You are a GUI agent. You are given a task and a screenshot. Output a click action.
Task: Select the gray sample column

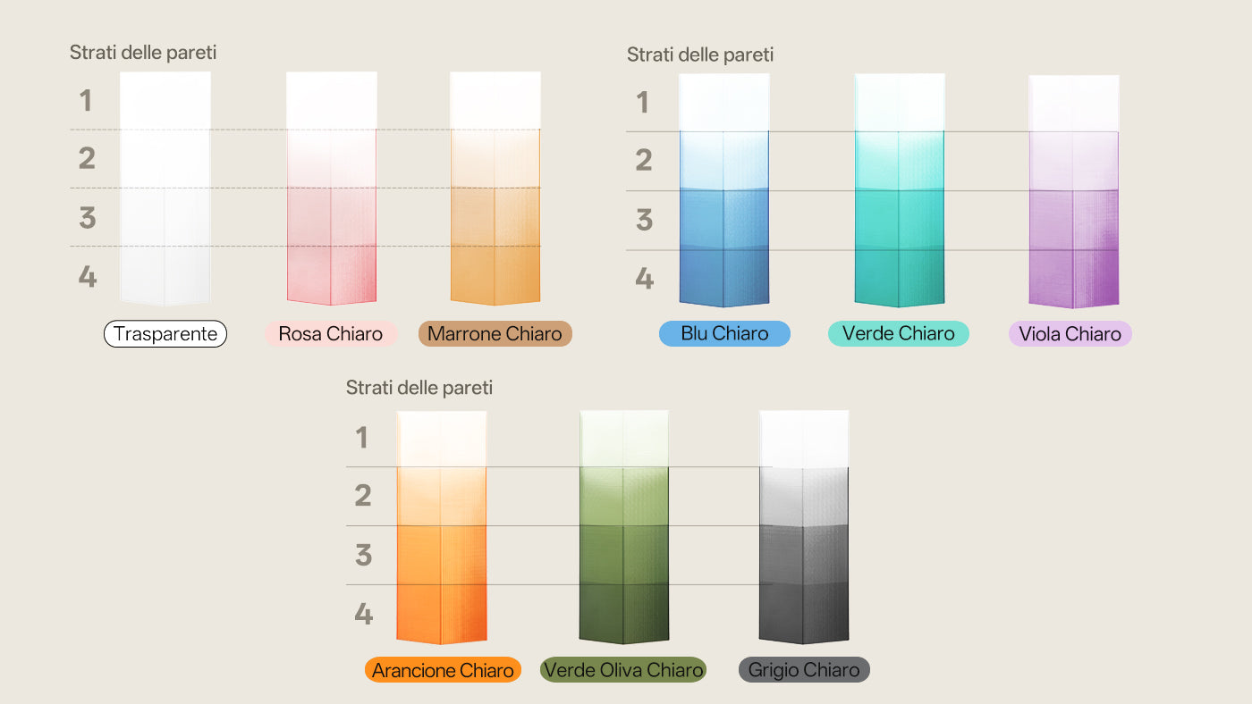coord(804,527)
